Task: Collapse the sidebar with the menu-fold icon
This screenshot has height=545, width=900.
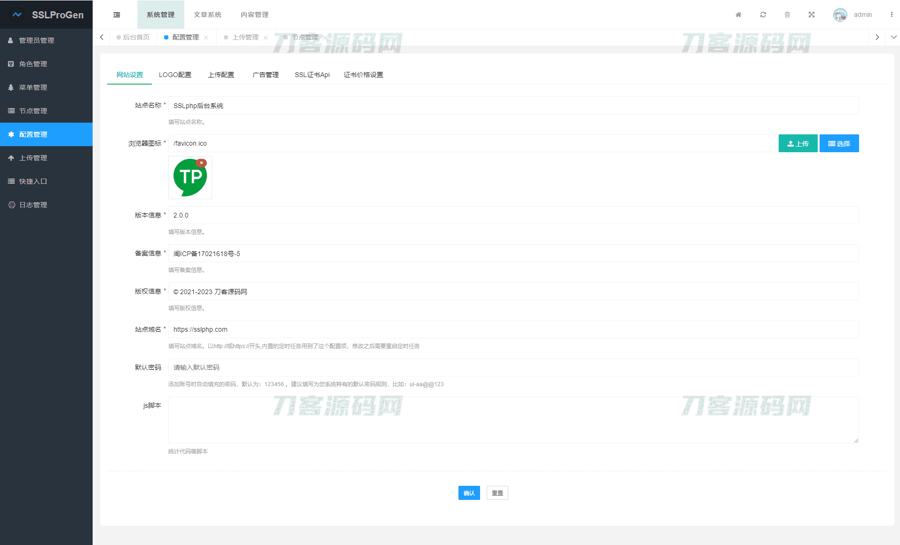Action: click(117, 15)
